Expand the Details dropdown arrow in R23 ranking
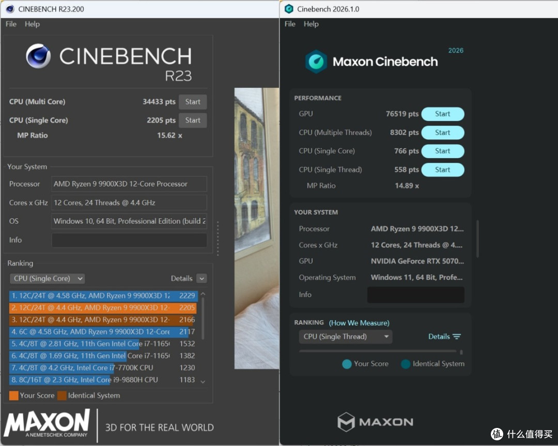The width and height of the screenshot is (558, 446). click(202, 278)
